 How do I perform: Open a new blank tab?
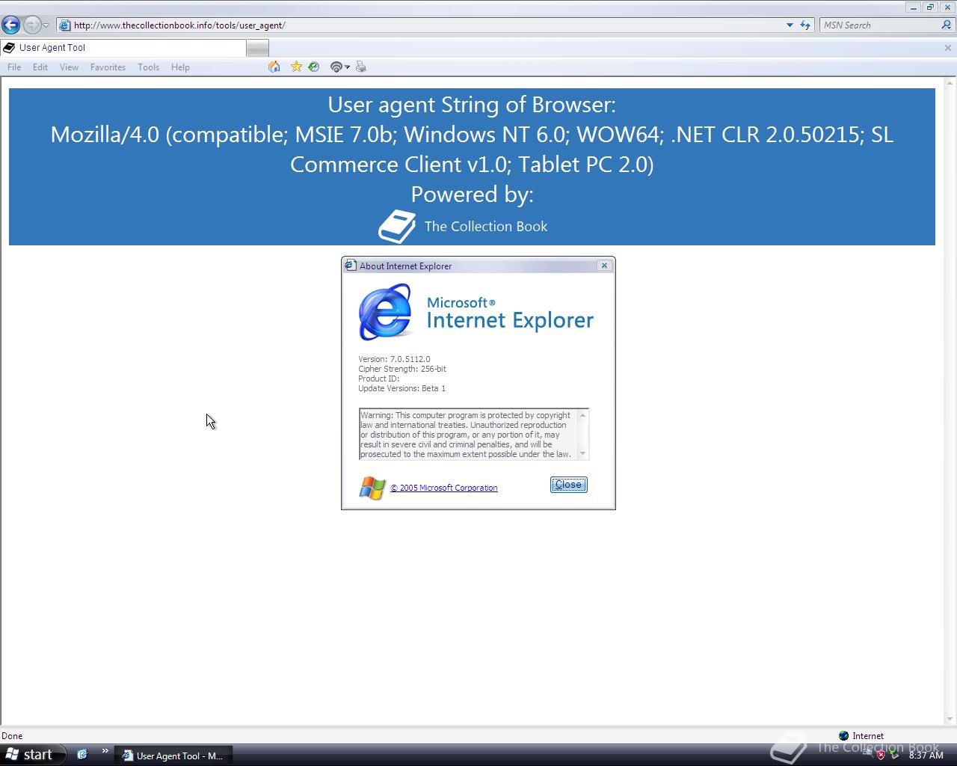[x=257, y=48]
